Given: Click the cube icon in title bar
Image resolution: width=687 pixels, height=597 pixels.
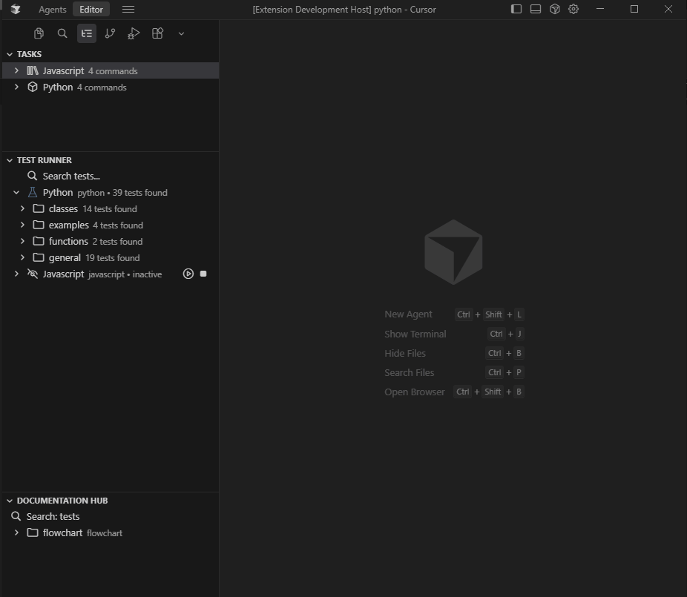Looking at the screenshot, I should (555, 9).
